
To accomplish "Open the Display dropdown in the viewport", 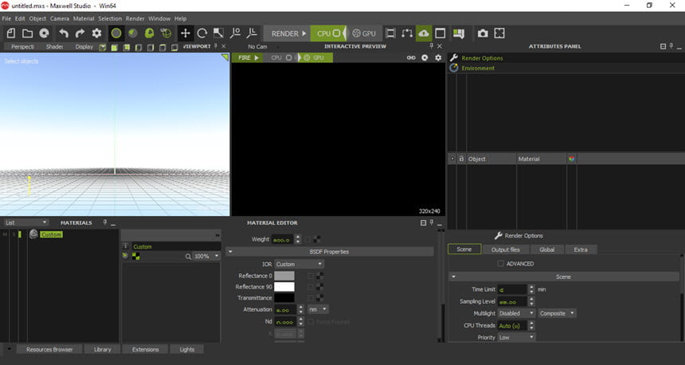I will click(84, 46).
